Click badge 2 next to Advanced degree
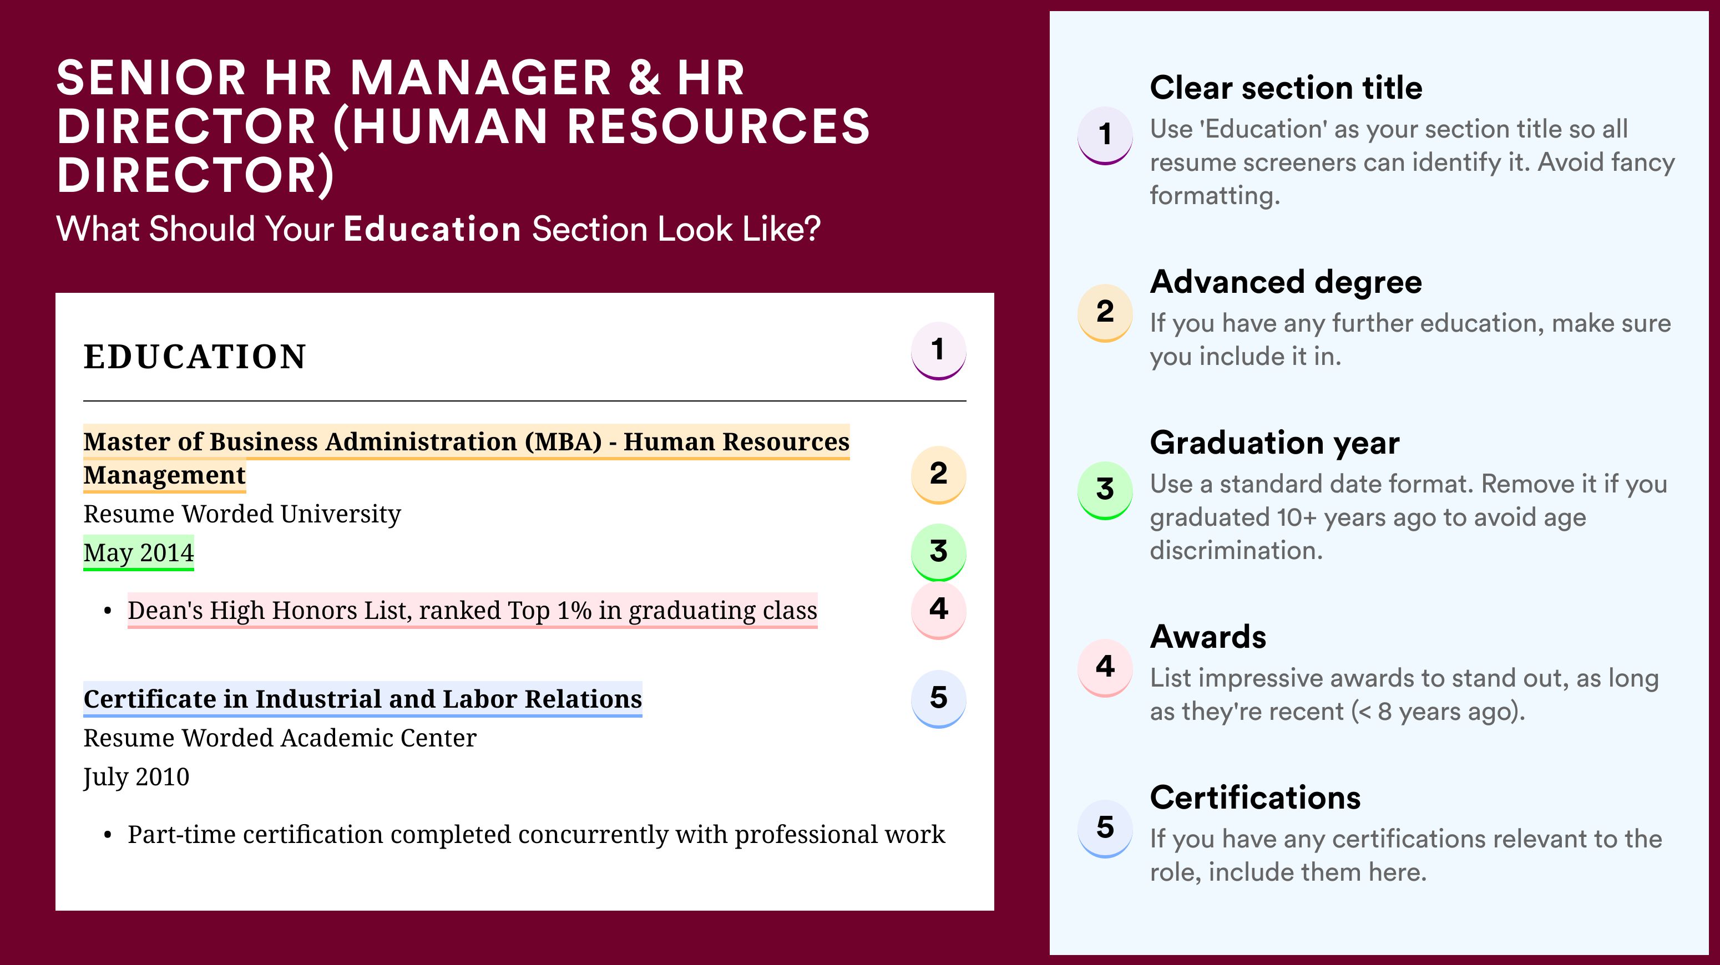The image size is (1720, 965). click(1105, 312)
